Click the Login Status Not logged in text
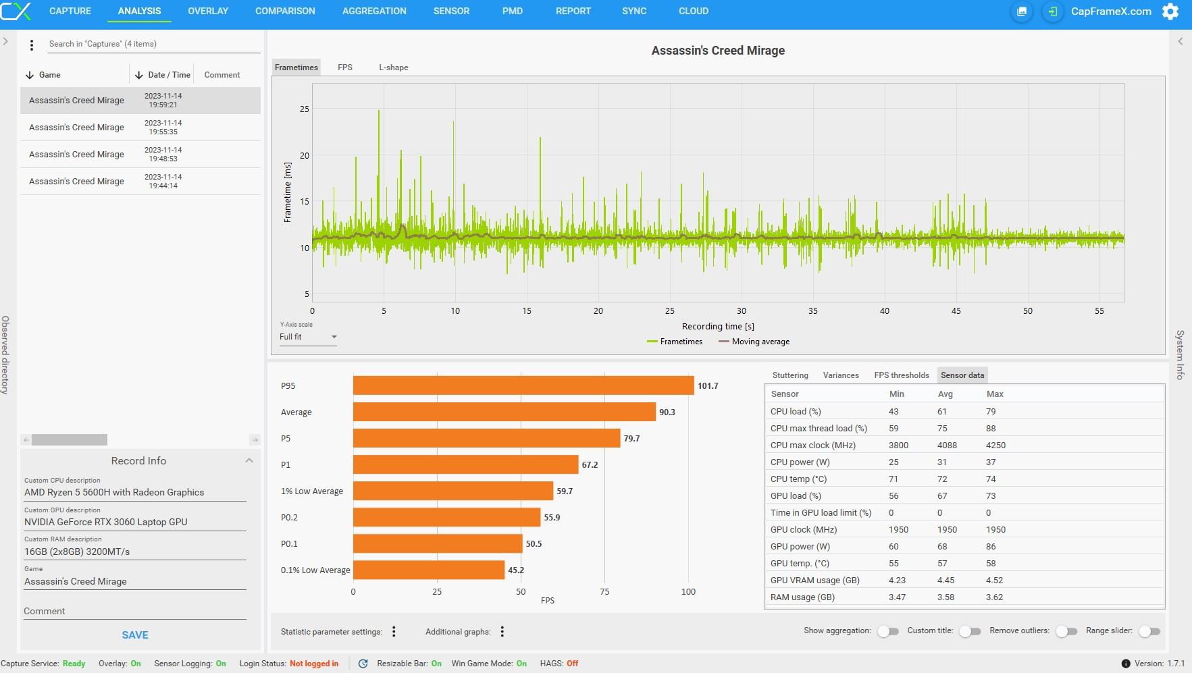 [289, 664]
